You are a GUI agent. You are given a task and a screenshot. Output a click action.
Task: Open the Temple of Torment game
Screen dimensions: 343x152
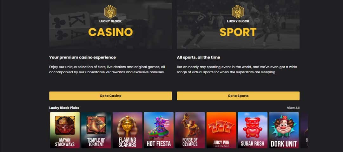click(96, 130)
